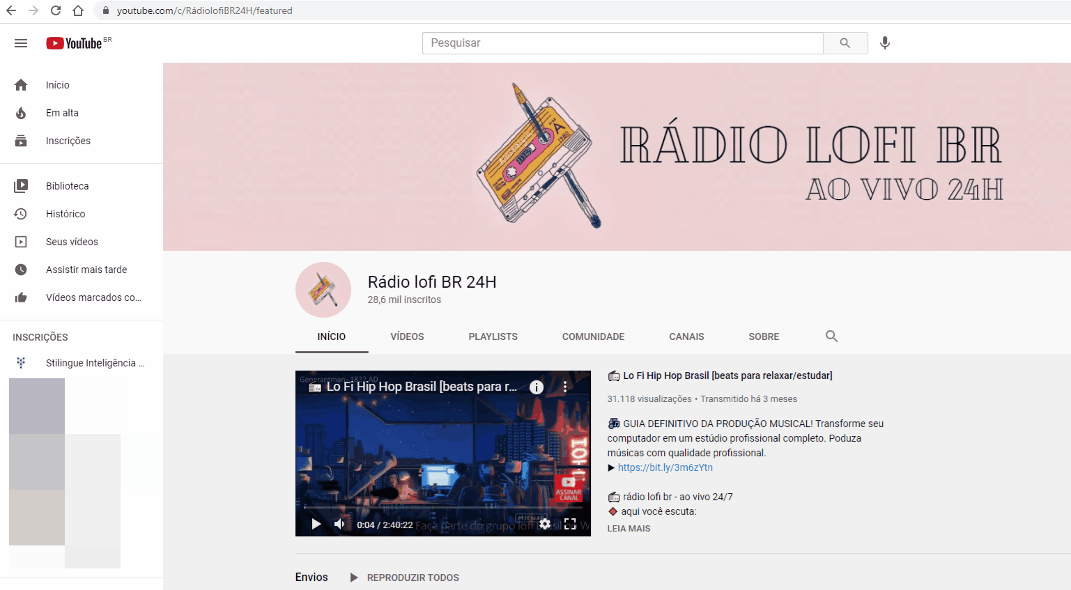Focus the Pesquisar search field
Viewport: 1071px width, 590px height.
pyautogui.click(x=622, y=43)
